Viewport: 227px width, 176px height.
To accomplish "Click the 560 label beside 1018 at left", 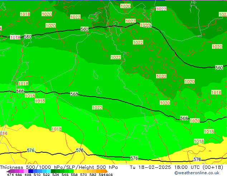I will pyautogui.click(x=28, y=37).
